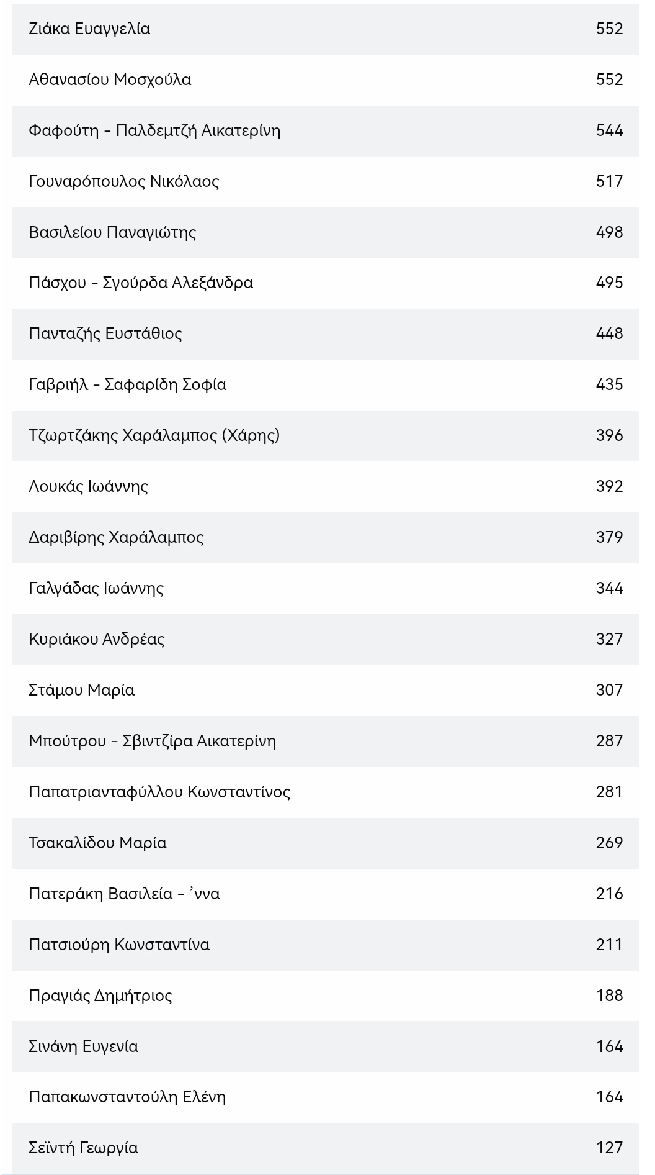Select the Πραγιάς Δημήτριος entry
The image size is (655, 1175).
coord(100,996)
